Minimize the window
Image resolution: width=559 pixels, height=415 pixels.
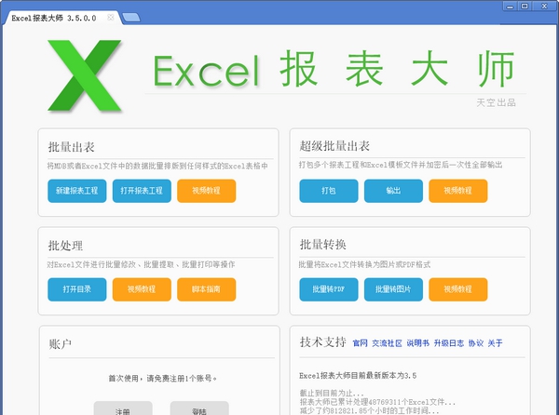pos(511,7)
